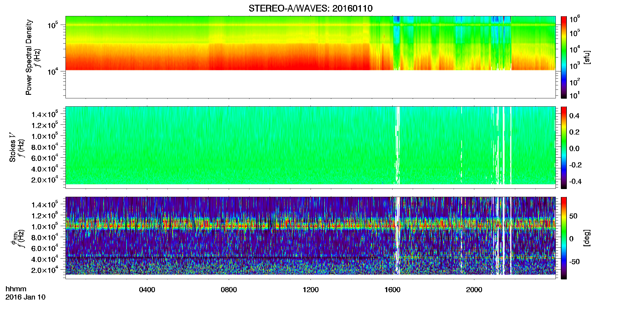
Task: Click the Power Spectral Density axis label
Action: (29, 57)
